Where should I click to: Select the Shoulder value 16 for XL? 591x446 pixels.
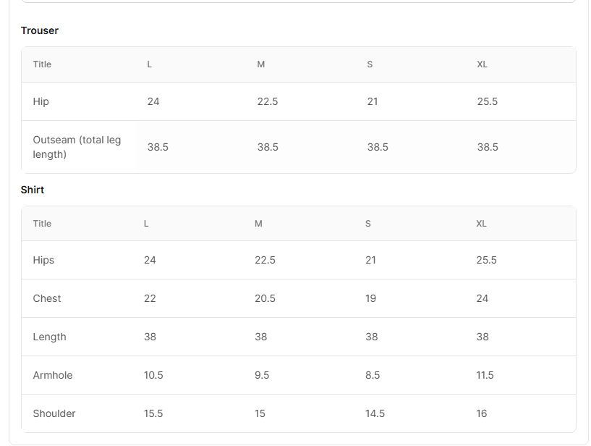click(x=482, y=413)
